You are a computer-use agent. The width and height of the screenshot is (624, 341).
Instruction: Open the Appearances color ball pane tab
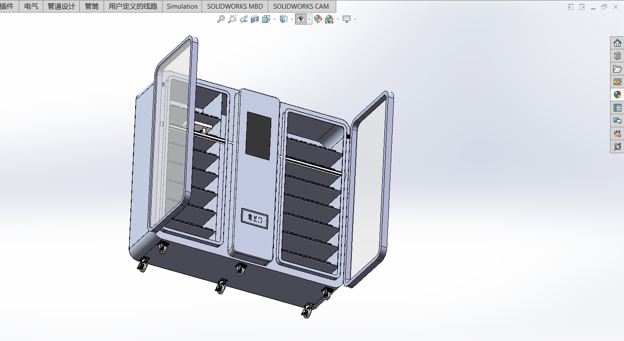click(617, 95)
